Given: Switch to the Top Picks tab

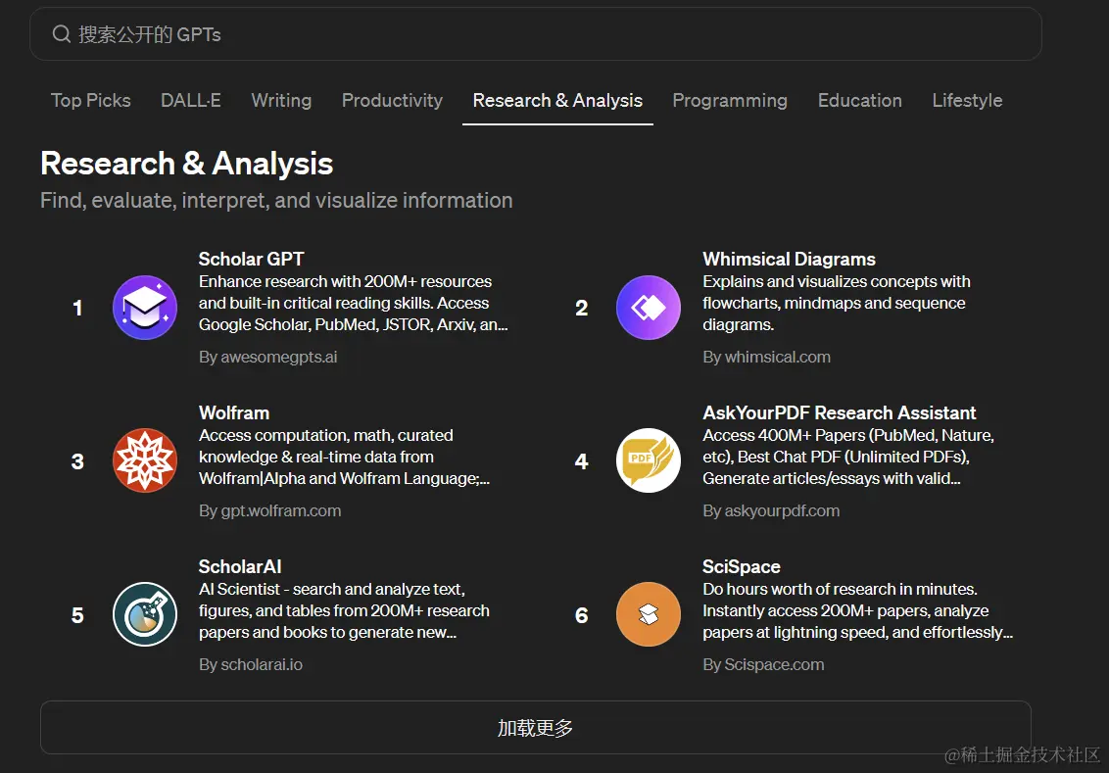Looking at the screenshot, I should 90,101.
